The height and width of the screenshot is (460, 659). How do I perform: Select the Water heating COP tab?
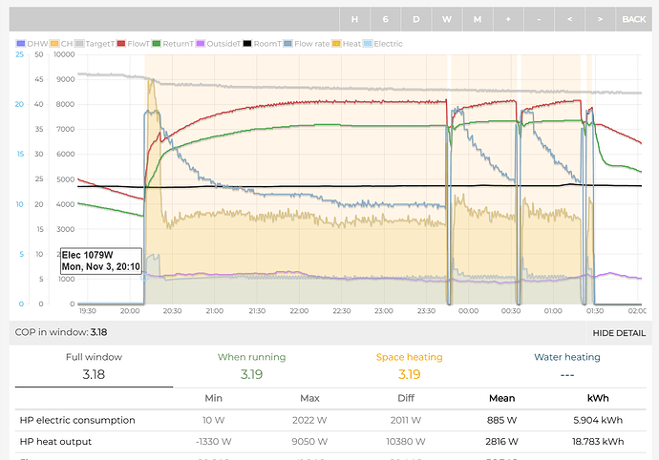pos(566,366)
